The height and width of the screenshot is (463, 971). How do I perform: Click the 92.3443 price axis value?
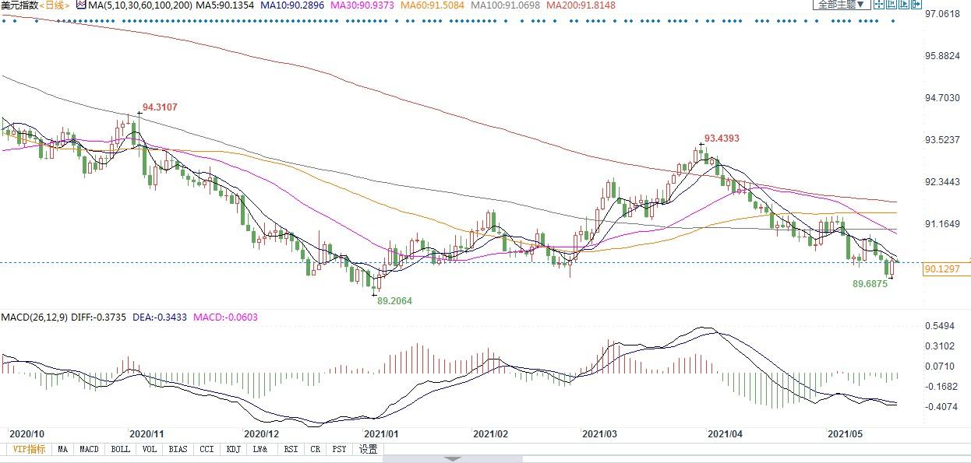(942, 182)
